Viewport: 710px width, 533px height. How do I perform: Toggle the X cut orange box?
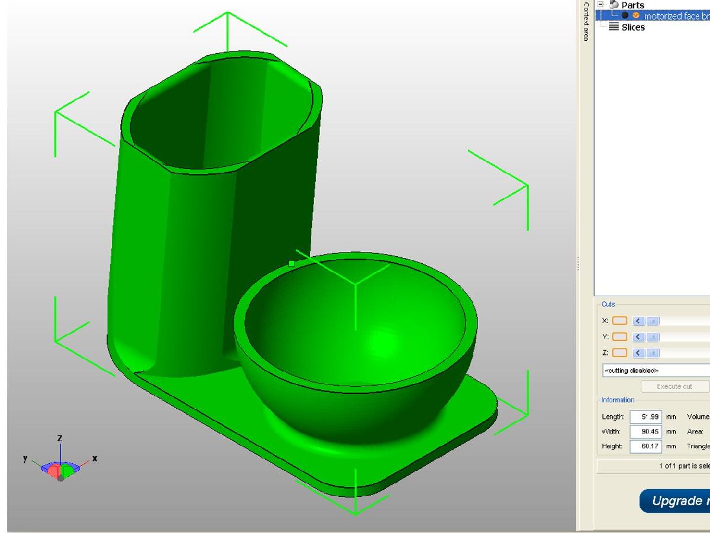tap(619, 321)
